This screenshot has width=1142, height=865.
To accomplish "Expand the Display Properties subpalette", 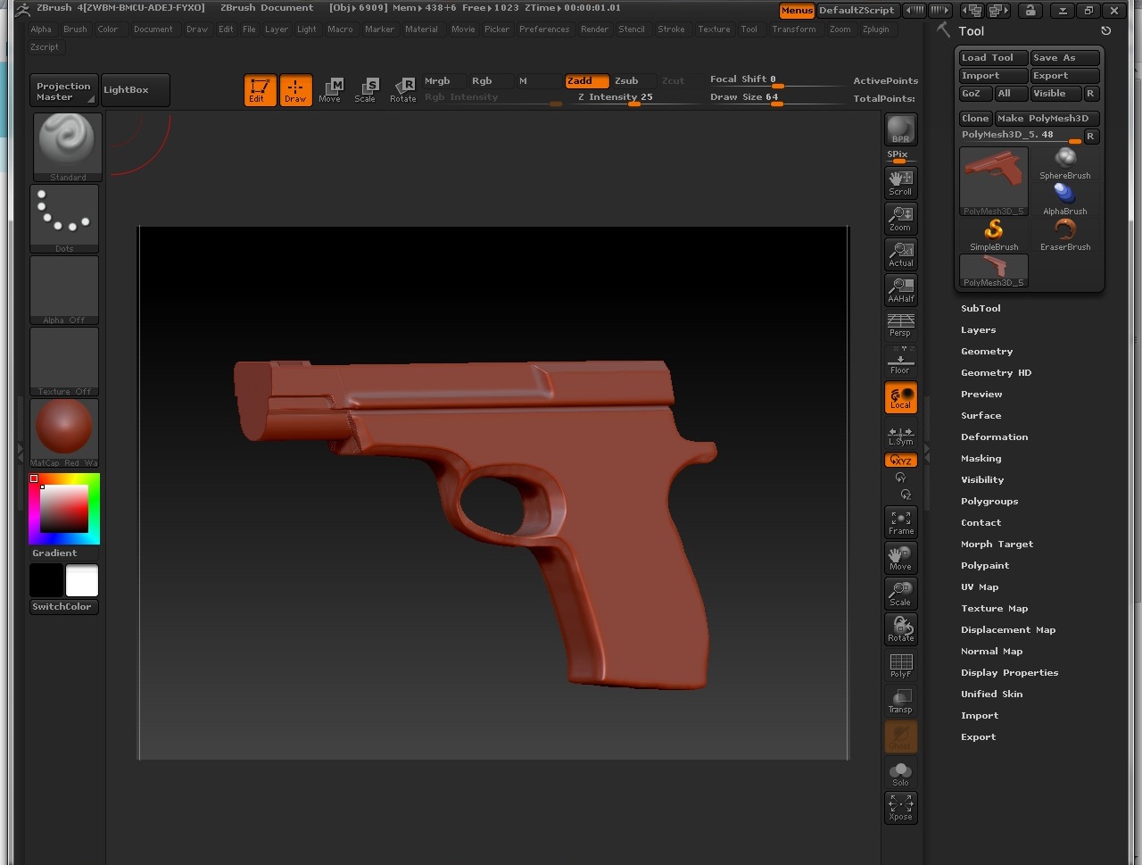I will [1009, 672].
